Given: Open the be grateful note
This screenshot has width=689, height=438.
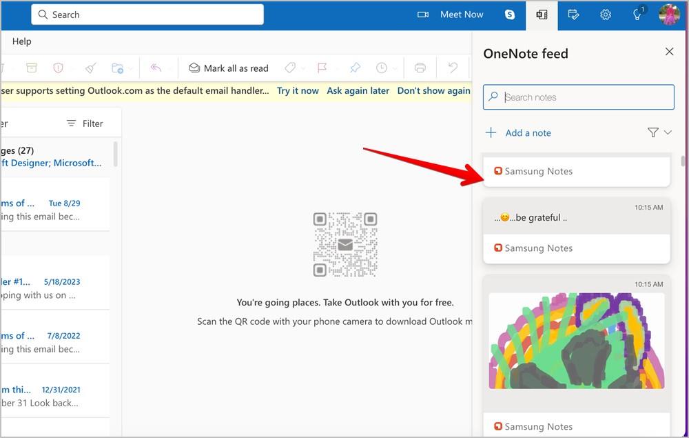Looking at the screenshot, I should [577, 231].
